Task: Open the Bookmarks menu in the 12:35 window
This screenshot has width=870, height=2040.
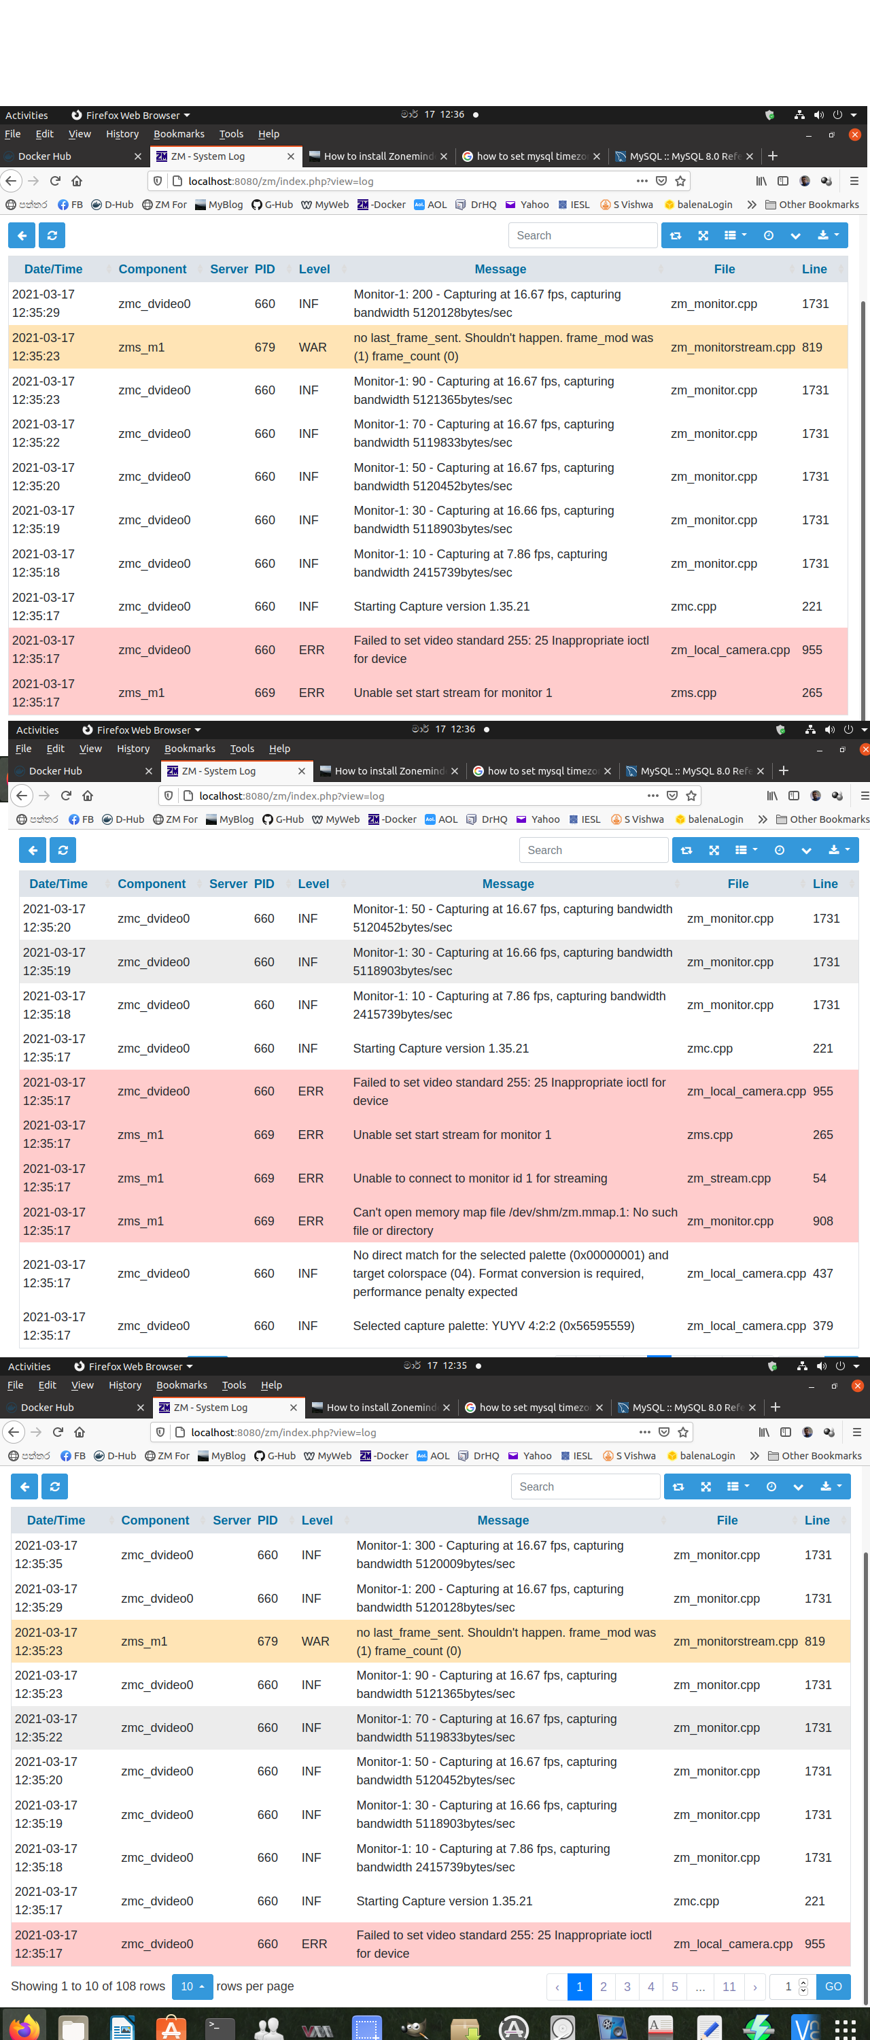Action: click(x=181, y=1385)
